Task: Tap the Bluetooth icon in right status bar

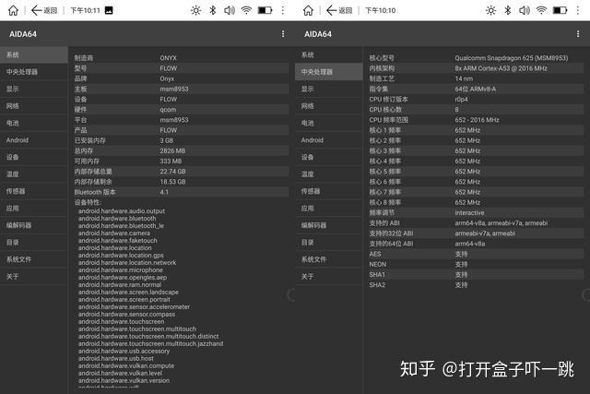Action: tap(508, 10)
